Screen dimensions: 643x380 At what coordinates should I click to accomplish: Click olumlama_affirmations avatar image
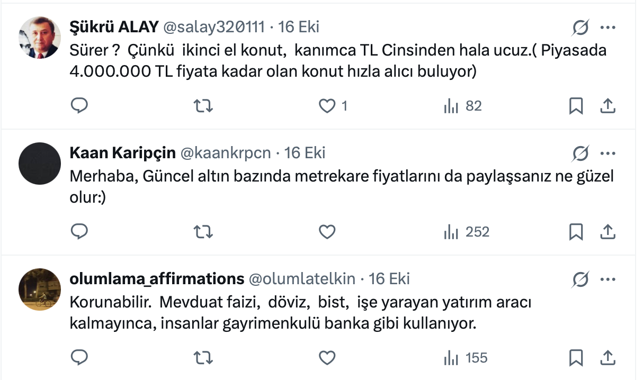[40, 289]
